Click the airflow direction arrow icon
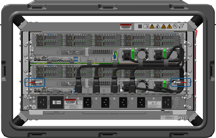216x138 pixels. [x=181, y=26]
